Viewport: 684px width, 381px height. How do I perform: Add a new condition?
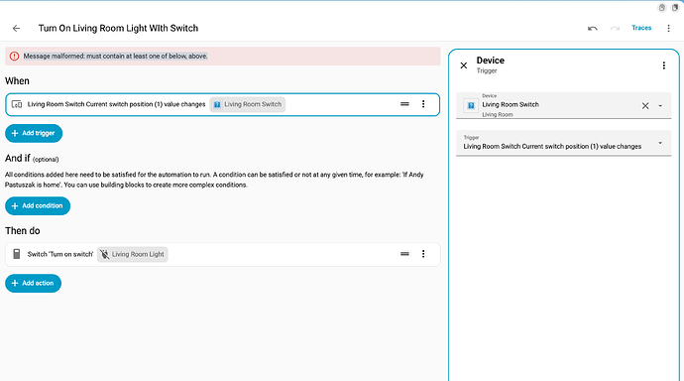point(38,206)
